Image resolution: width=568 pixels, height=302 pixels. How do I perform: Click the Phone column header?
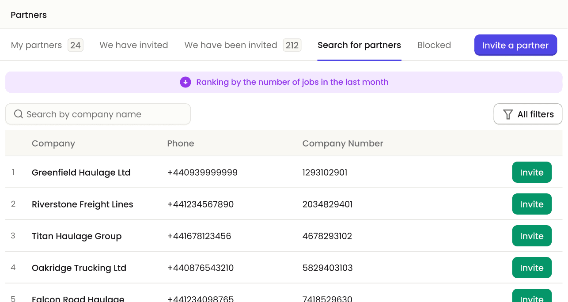[x=181, y=143]
